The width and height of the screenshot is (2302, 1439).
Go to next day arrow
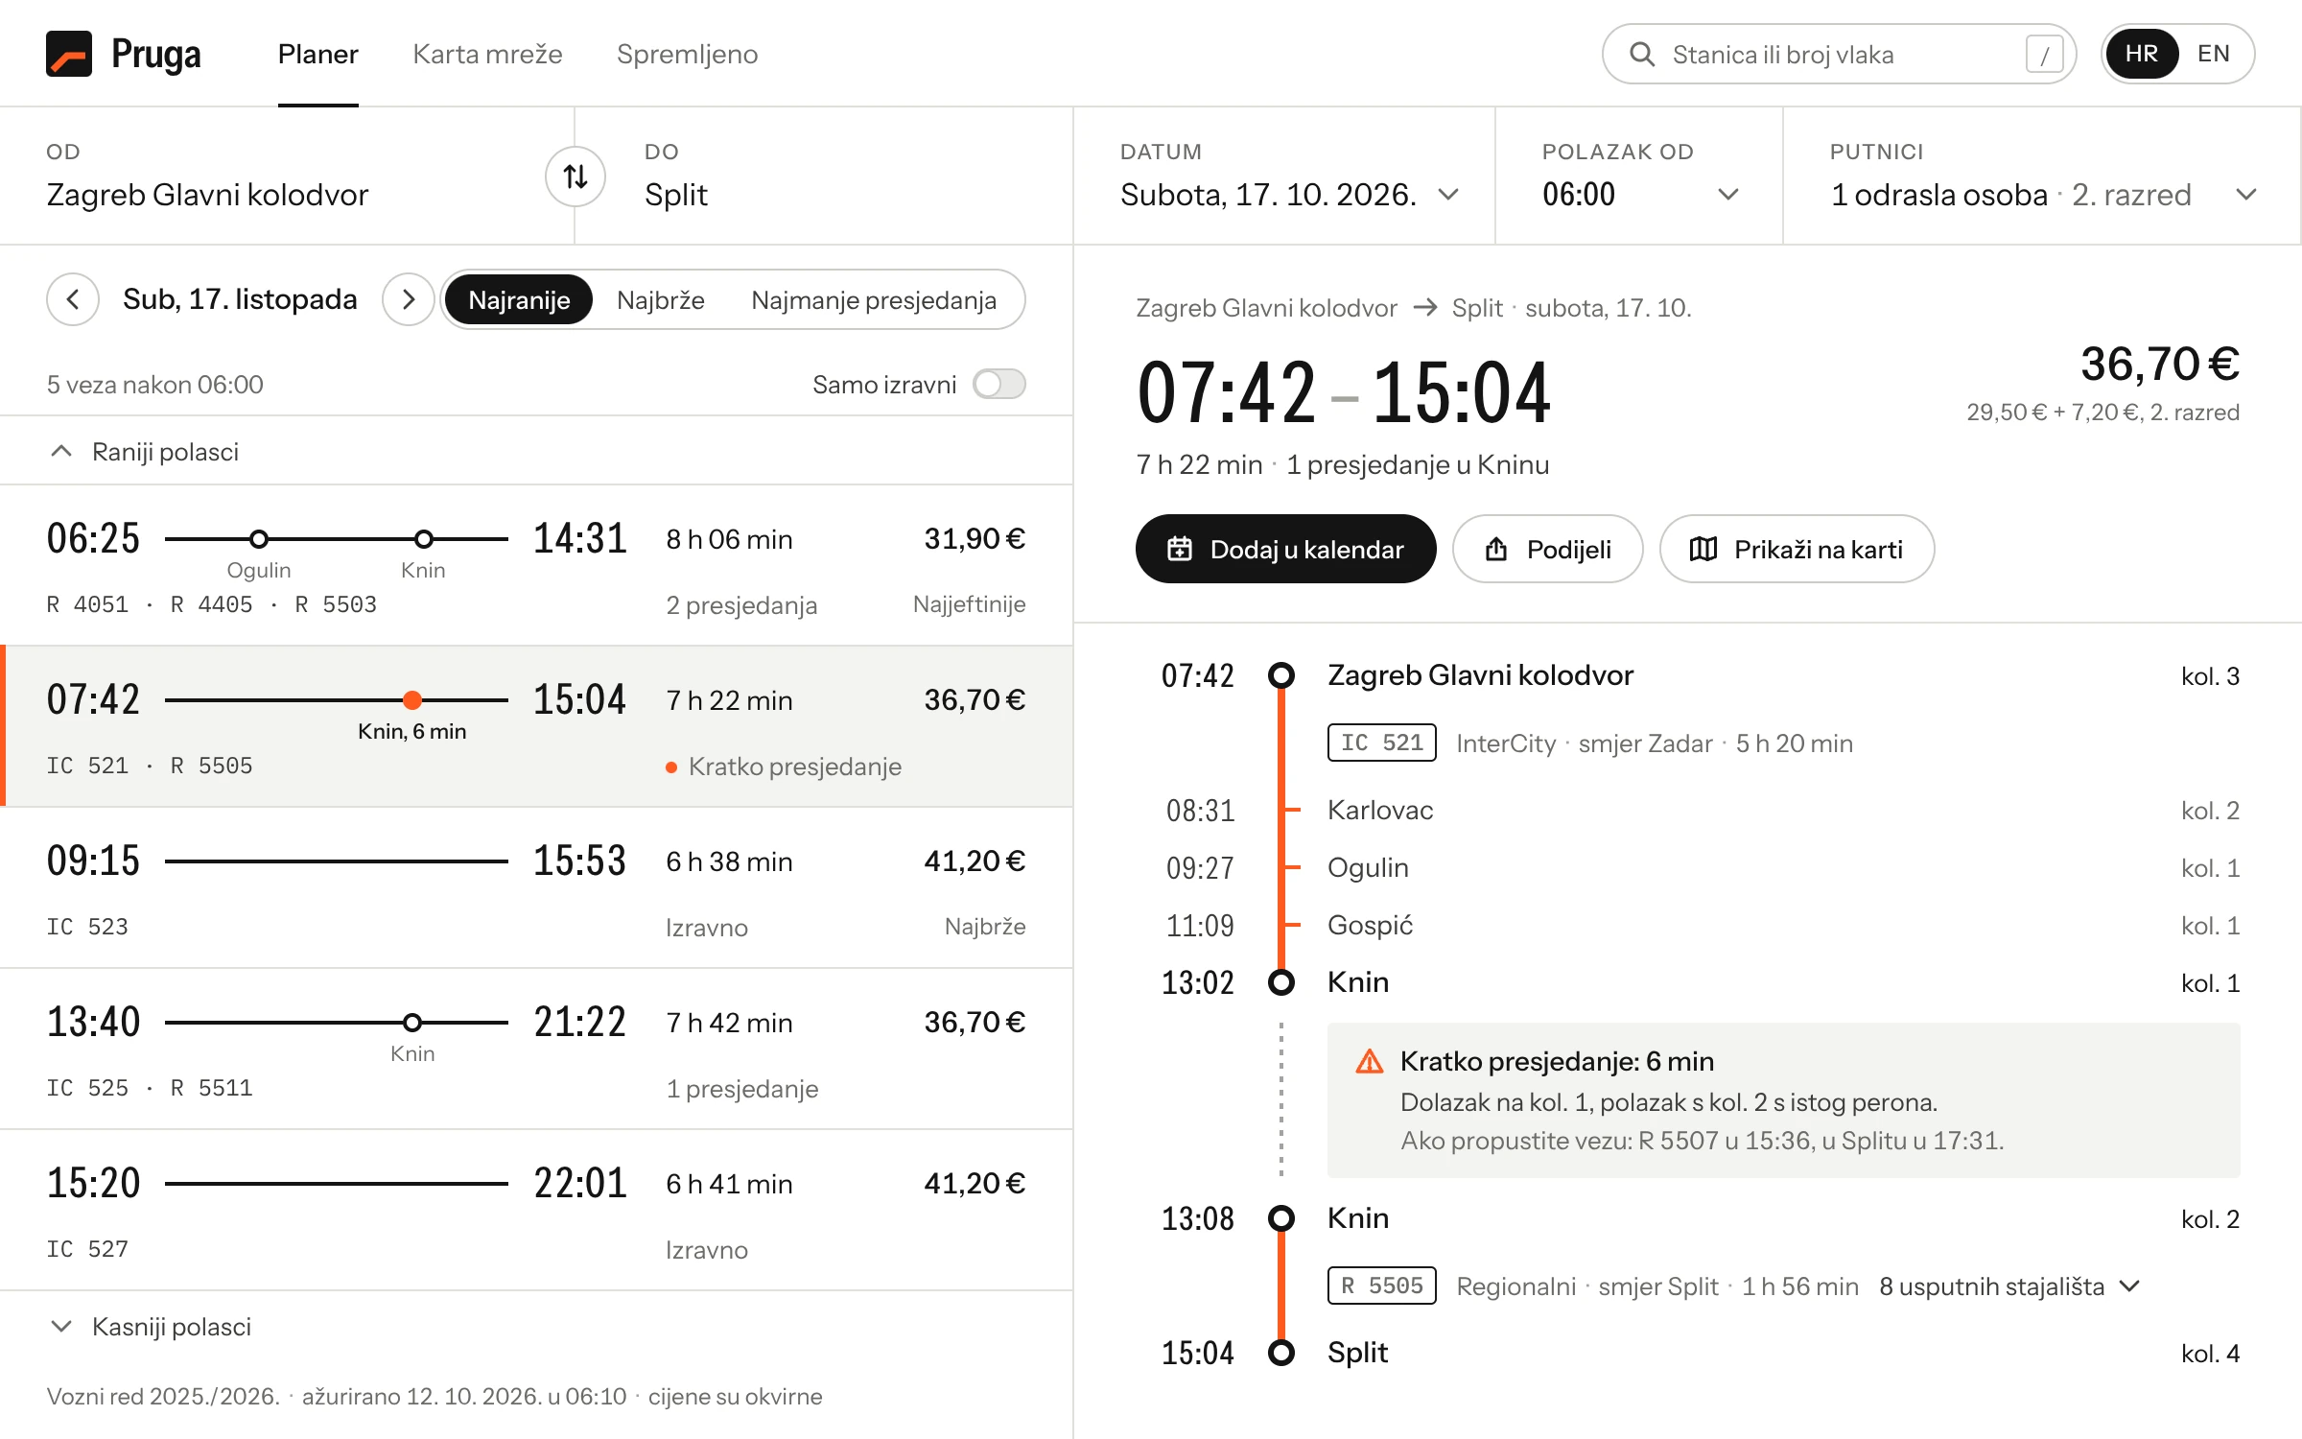(409, 299)
